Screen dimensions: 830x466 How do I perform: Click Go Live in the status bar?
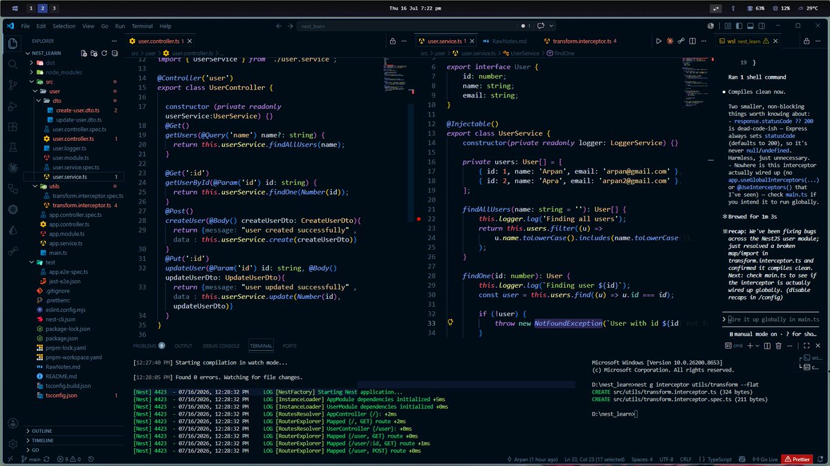coord(766,458)
